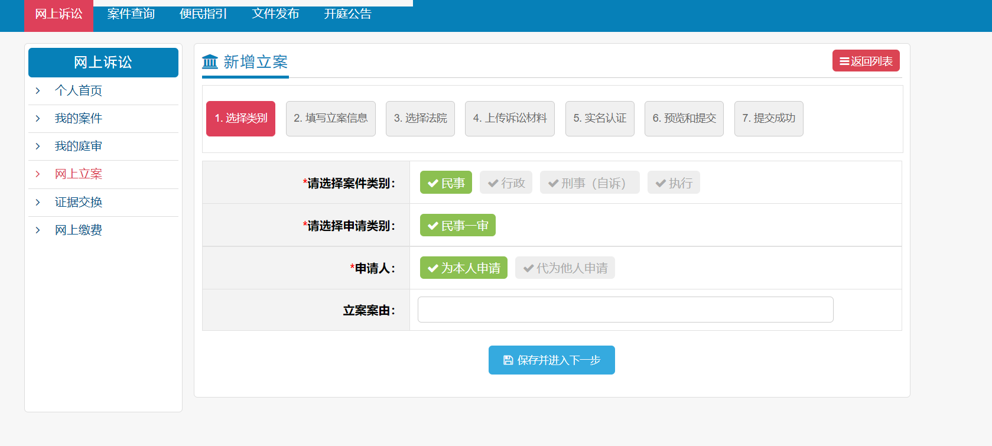Click the 请选择申请类别 label
The image size is (992, 446).
pyautogui.click(x=349, y=226)
